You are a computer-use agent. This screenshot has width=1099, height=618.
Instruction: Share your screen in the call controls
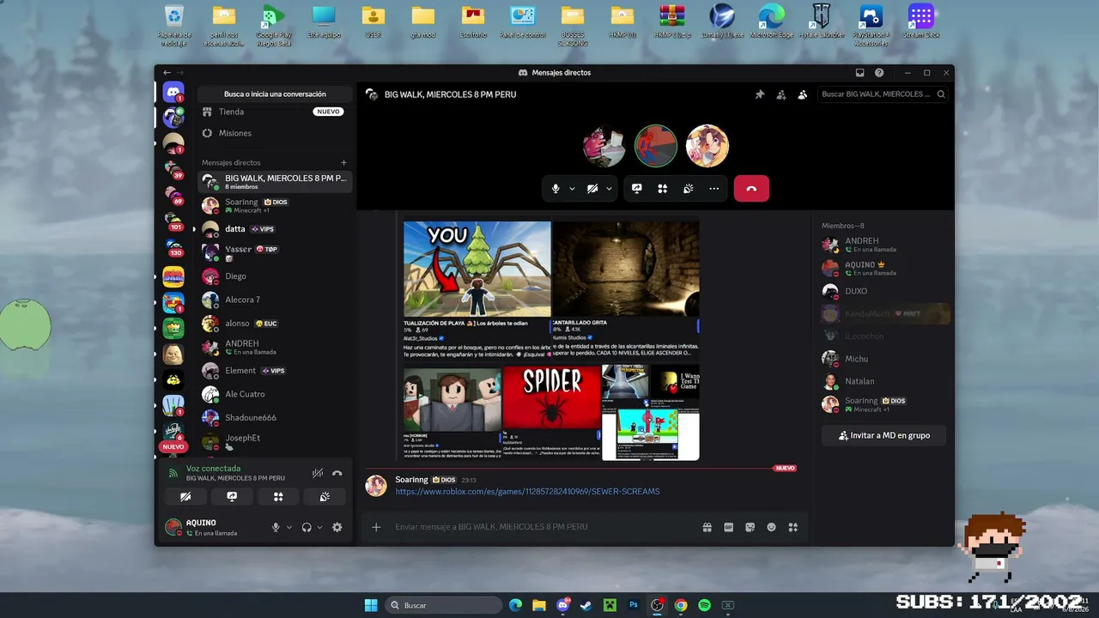(x=637, y=189)
